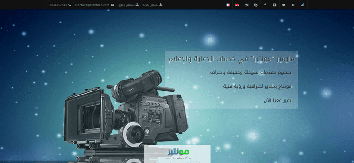Click the bar chart stats icon
Viewport: 354px width, 163px height.
click(x=303, y=5)
